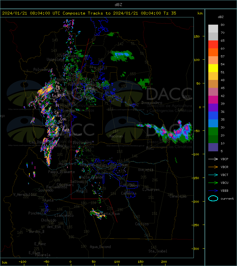Click the '80' value on dBZ scale
Screen dimensions: 237x266
(223, 25)
